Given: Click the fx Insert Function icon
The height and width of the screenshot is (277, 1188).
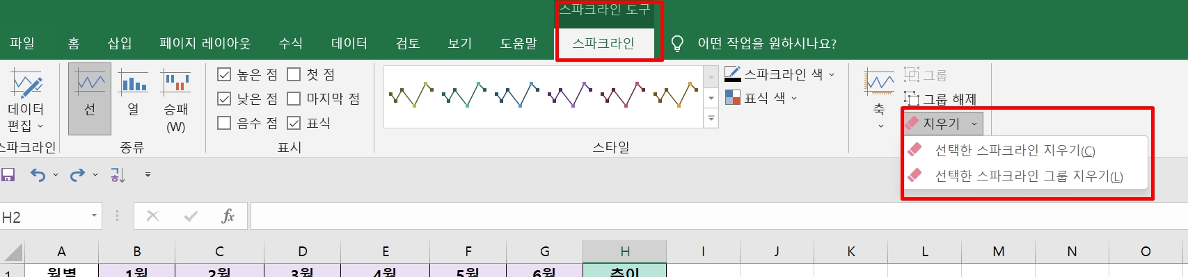Looking at the screenshot, I should point(228,217).
